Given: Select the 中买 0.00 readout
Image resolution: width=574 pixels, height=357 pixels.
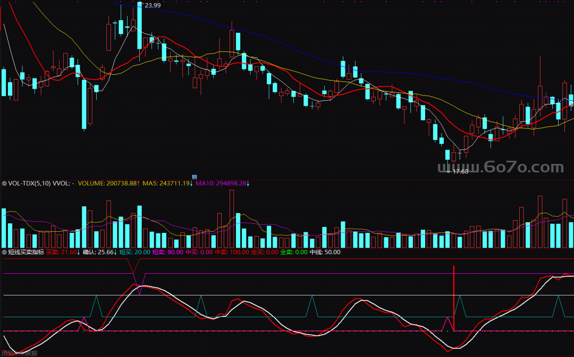Looking at the screenshot, I should (199, 252).
